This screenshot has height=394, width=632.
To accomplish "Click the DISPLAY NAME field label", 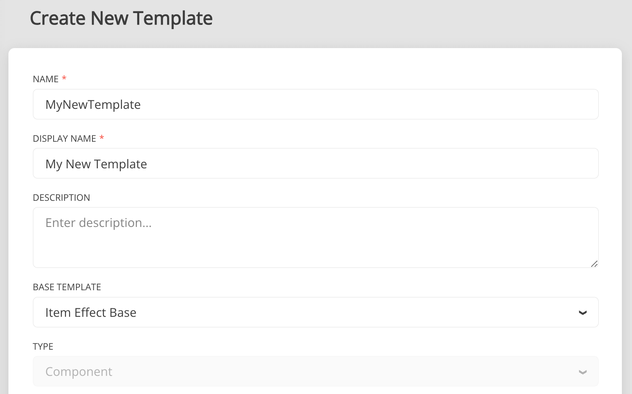I will [65, 139].
